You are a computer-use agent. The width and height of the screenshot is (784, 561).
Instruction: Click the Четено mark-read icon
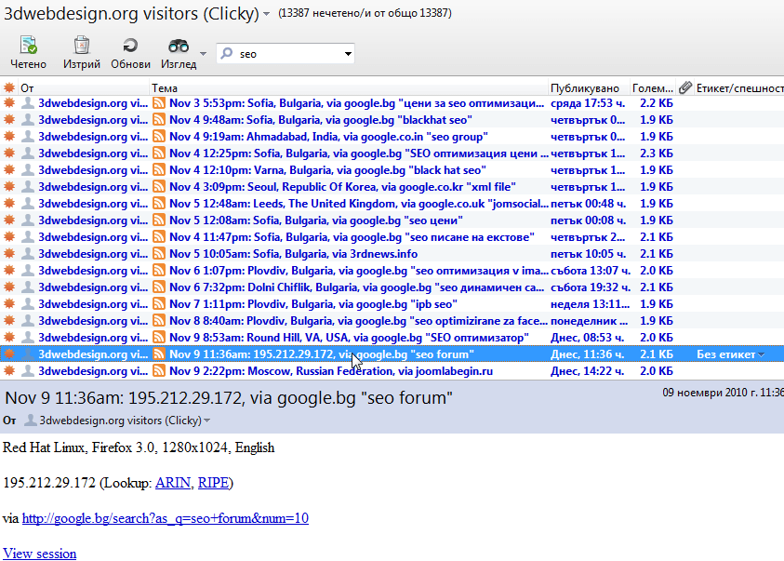pos(28,45)
